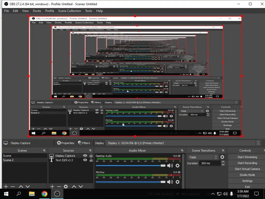Hide the Display Capture source via eye icon
This screenshot has height=199, width=265.
click(85, 155)
